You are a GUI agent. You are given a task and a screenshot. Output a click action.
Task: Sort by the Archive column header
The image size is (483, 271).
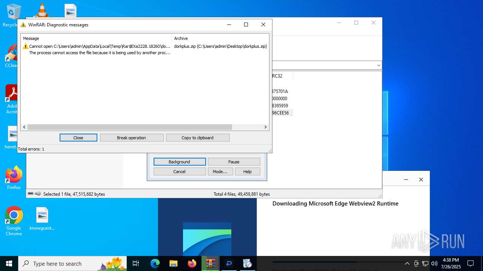click(220, 38)
